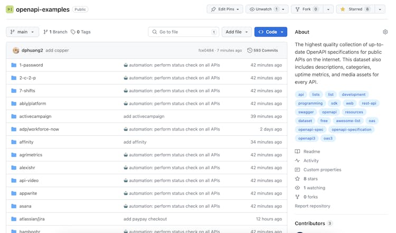Open the add copper commit message

point(57,50)
